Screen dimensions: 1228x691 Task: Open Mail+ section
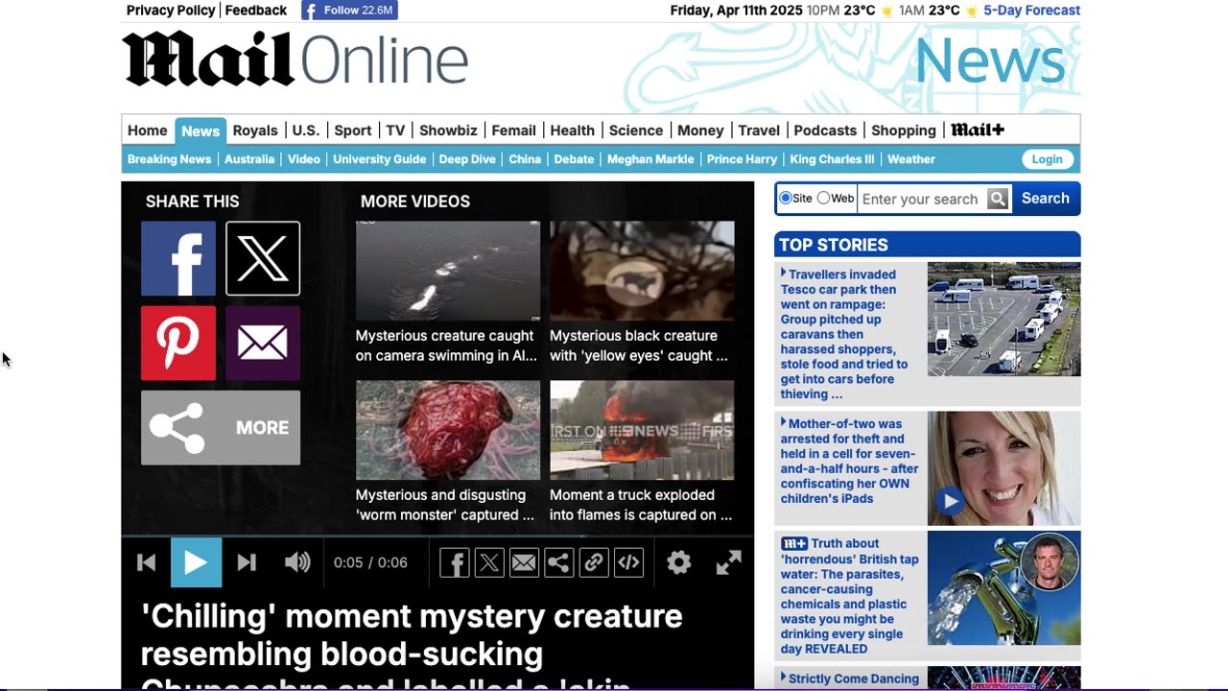[x=978, y=131]
